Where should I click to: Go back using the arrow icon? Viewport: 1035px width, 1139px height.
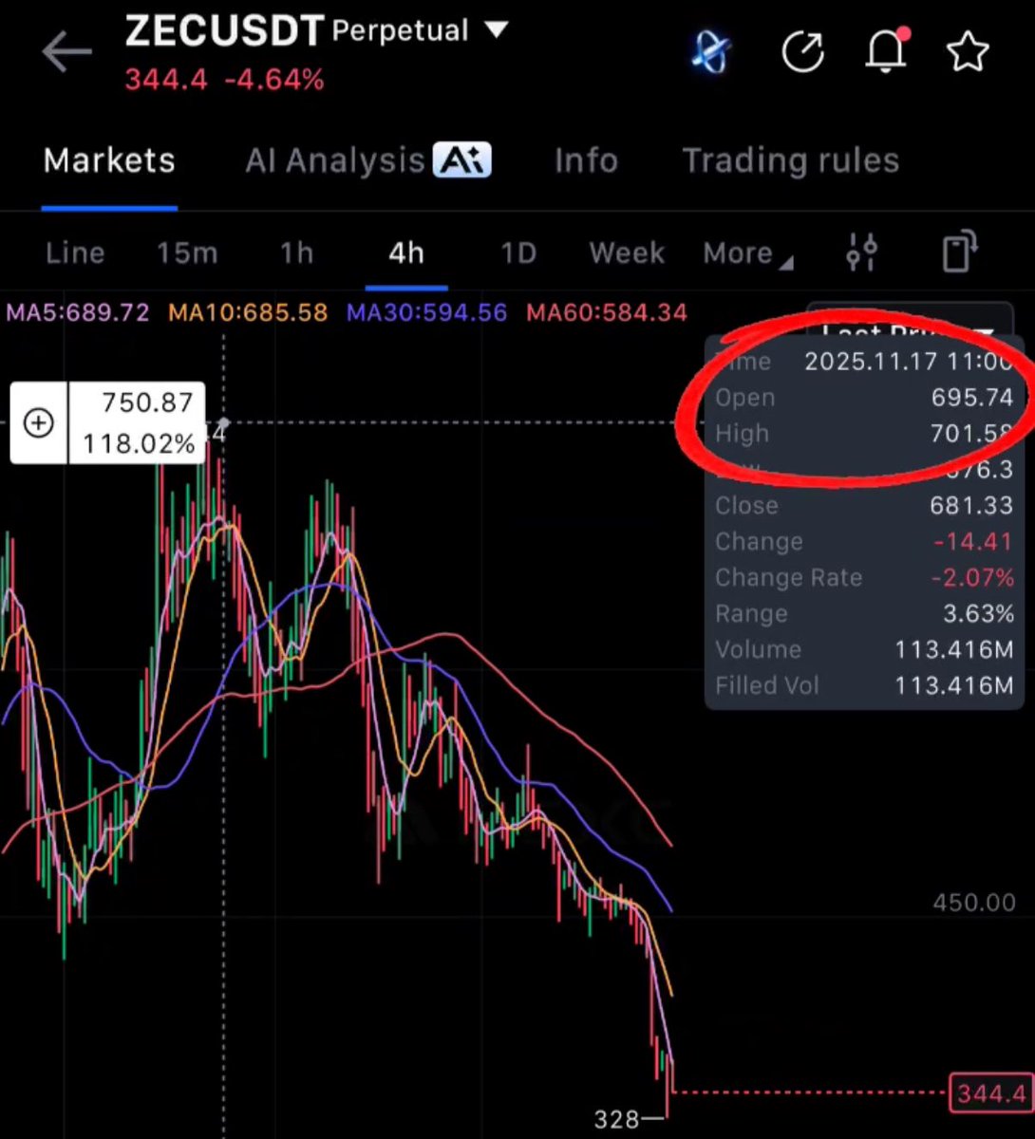pos(66,53)
